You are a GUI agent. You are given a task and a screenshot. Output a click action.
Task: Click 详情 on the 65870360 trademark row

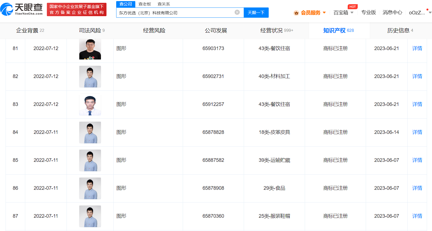click(417, 216)
